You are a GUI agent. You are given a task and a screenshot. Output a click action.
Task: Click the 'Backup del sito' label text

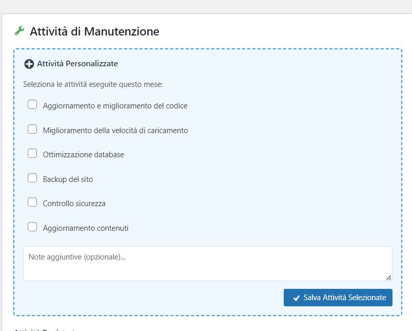[68, 179]
